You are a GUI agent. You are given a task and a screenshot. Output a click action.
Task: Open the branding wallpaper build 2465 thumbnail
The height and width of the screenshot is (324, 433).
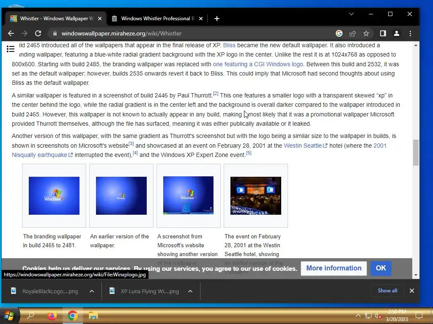tap(54, 196)
